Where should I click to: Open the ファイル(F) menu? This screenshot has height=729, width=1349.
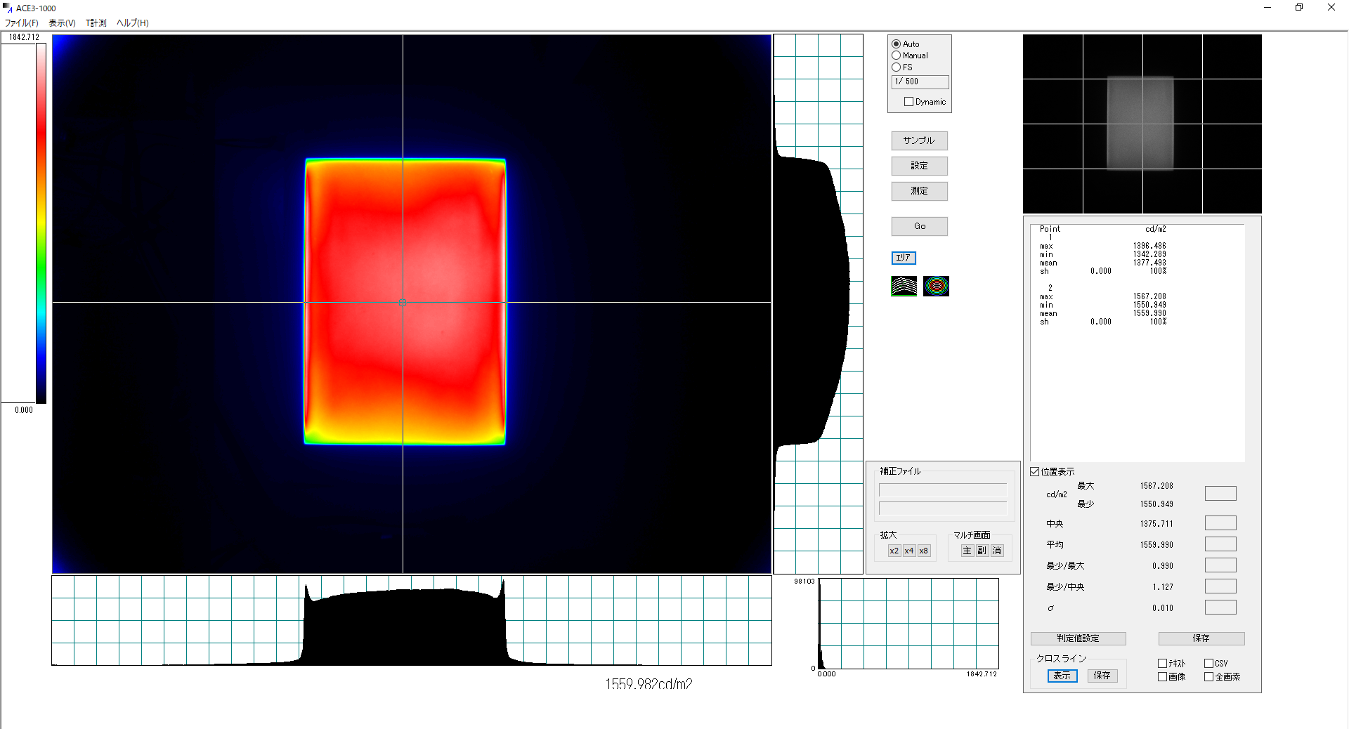(22, 23)
